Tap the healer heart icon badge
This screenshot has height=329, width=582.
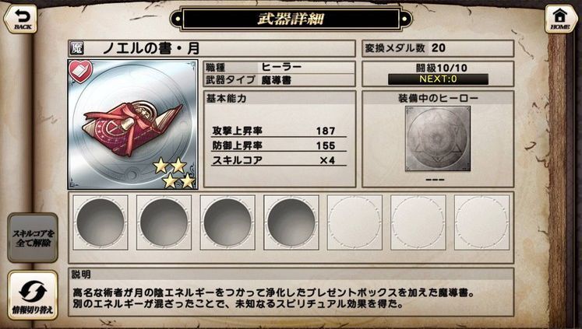click(x=80, y=72)
